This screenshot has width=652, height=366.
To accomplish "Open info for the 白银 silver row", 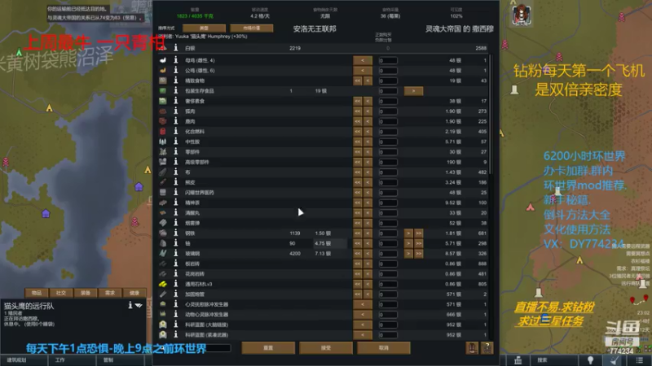I will [x=175, y=48].
